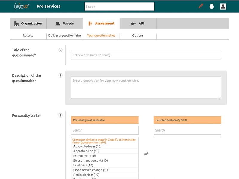
Task: Click the description textarea resize handle
Action: coord(220,98)
